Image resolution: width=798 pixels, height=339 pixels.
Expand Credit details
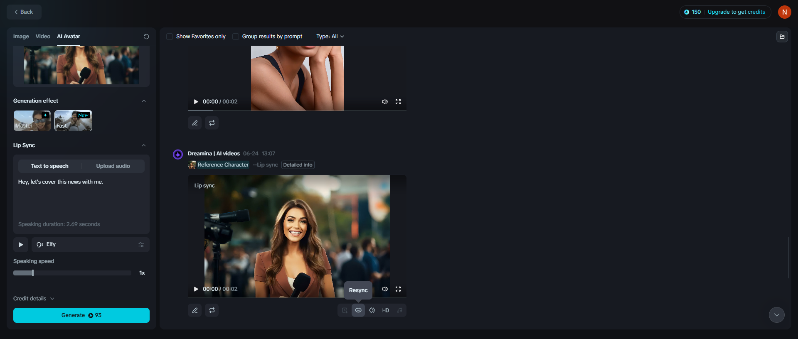(x=34, y=299)
